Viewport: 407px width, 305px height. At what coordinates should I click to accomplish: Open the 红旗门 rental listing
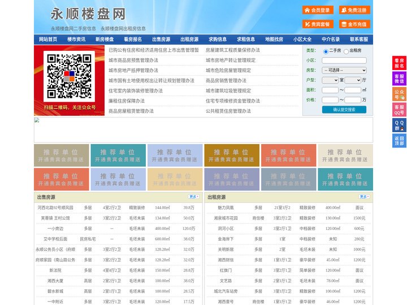pyautogui.click(x=226, y=270)
